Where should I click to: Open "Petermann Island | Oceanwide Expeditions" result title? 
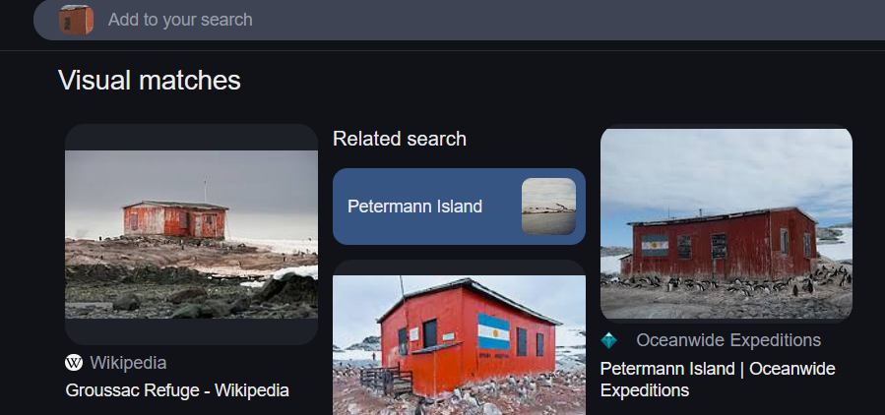point(718,380)
